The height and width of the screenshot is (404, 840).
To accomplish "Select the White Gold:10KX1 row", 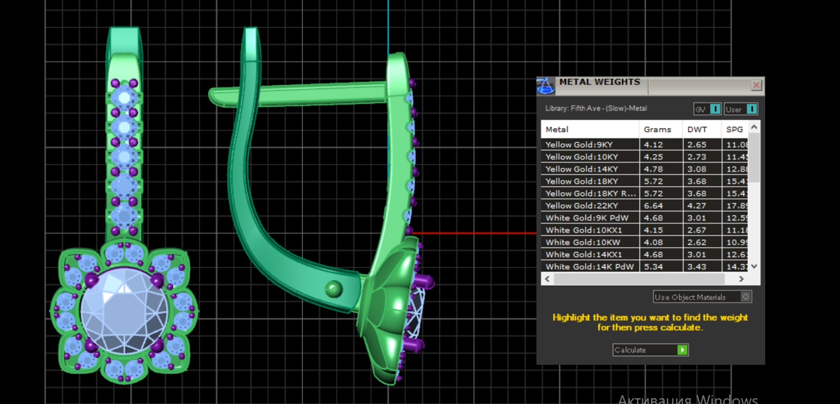I will coord(644,230).
